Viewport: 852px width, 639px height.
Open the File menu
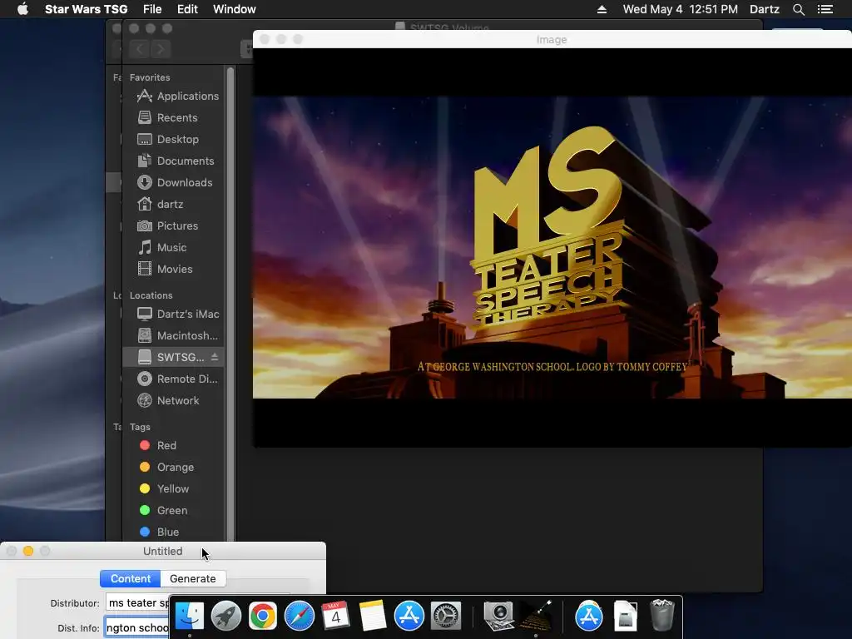[x=152, y=9]
